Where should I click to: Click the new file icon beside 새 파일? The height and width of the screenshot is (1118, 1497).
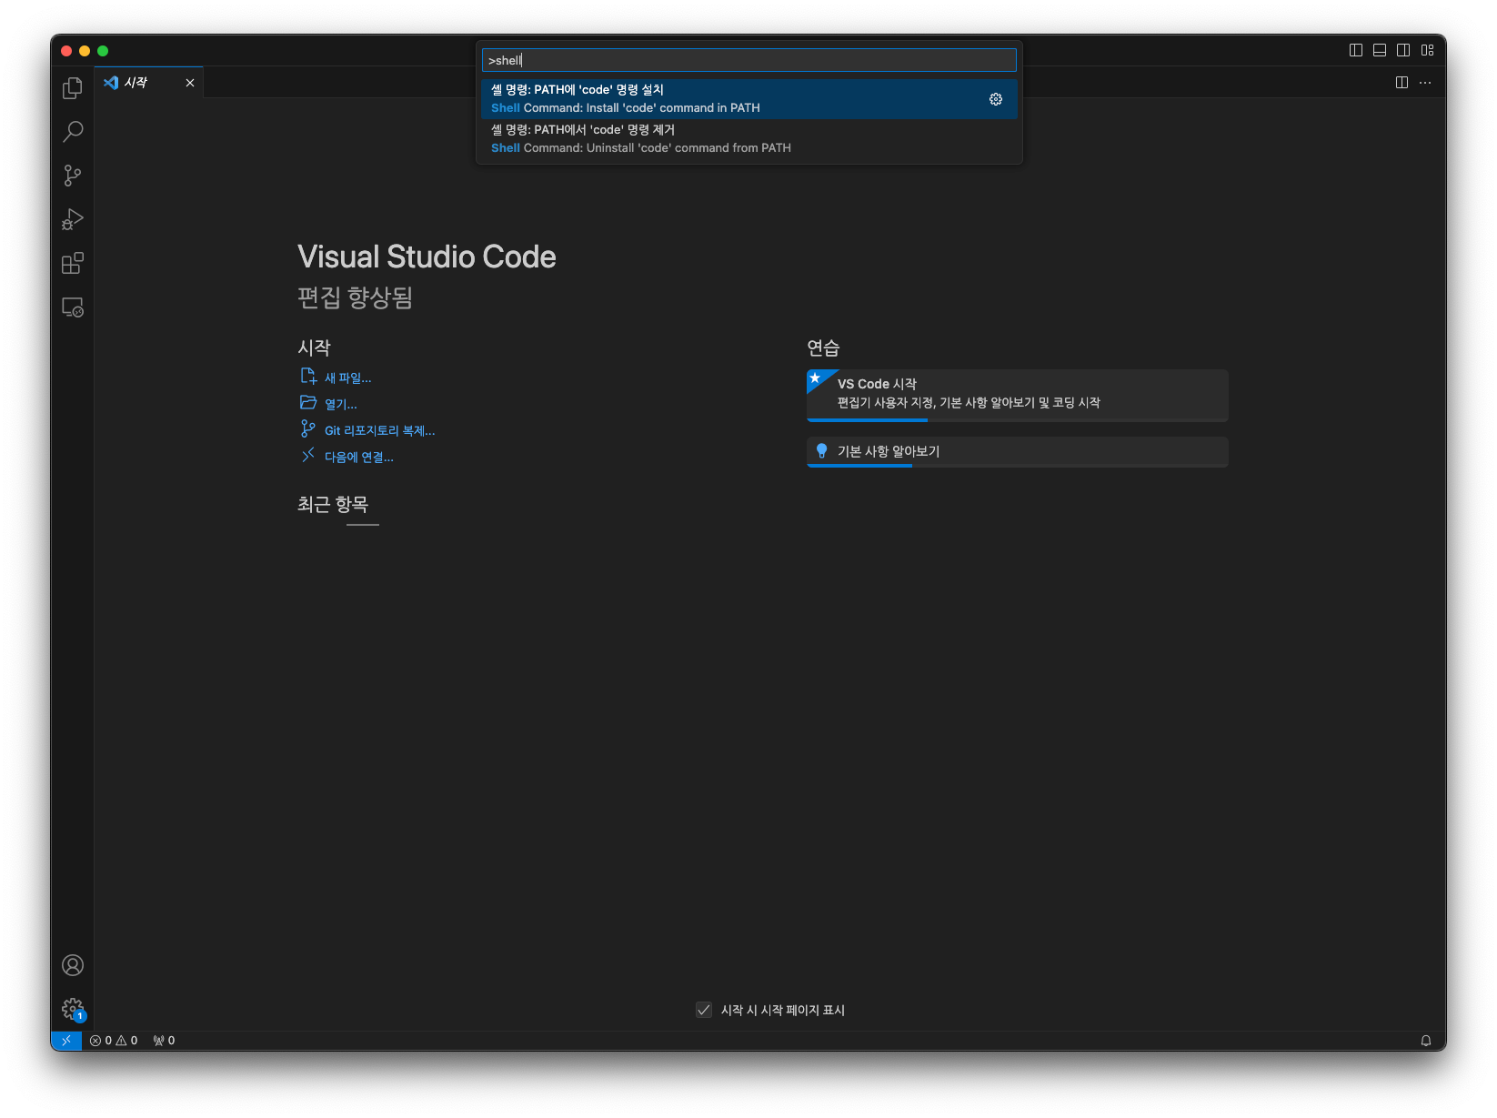pos(308,376)
